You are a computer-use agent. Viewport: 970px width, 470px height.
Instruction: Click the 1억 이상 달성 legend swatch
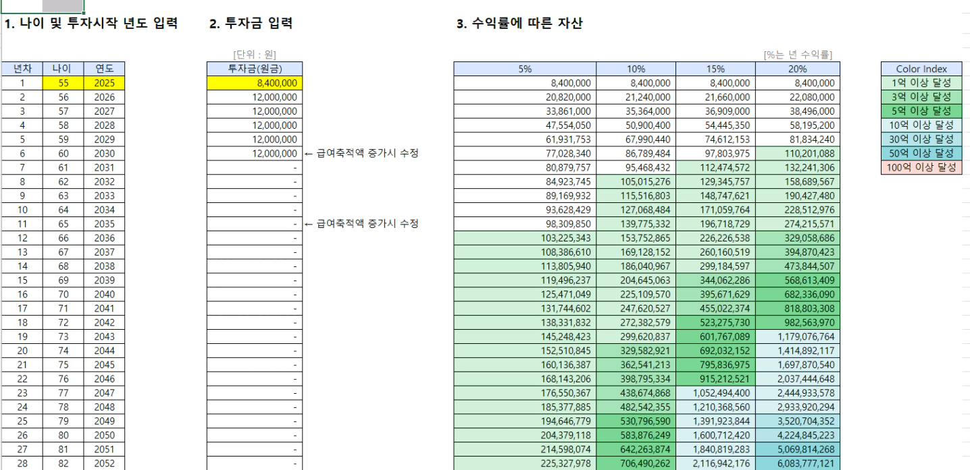coord(921,83)
